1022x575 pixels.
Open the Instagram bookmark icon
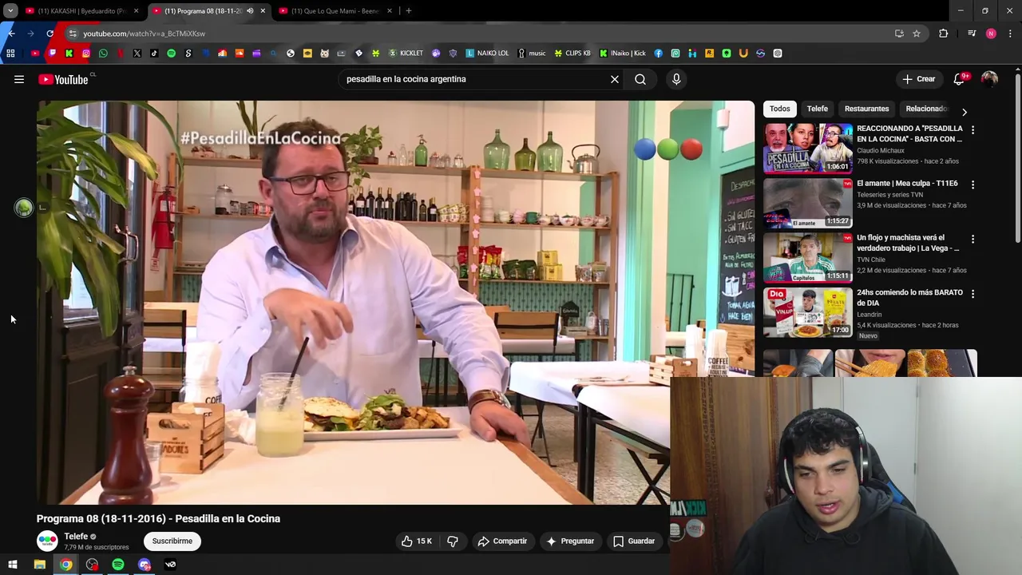pos(86,54)
